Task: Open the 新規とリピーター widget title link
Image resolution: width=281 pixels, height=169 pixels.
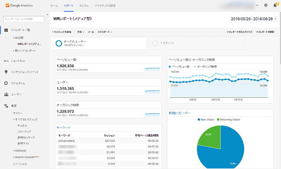Action: click(x=179, y=113)
